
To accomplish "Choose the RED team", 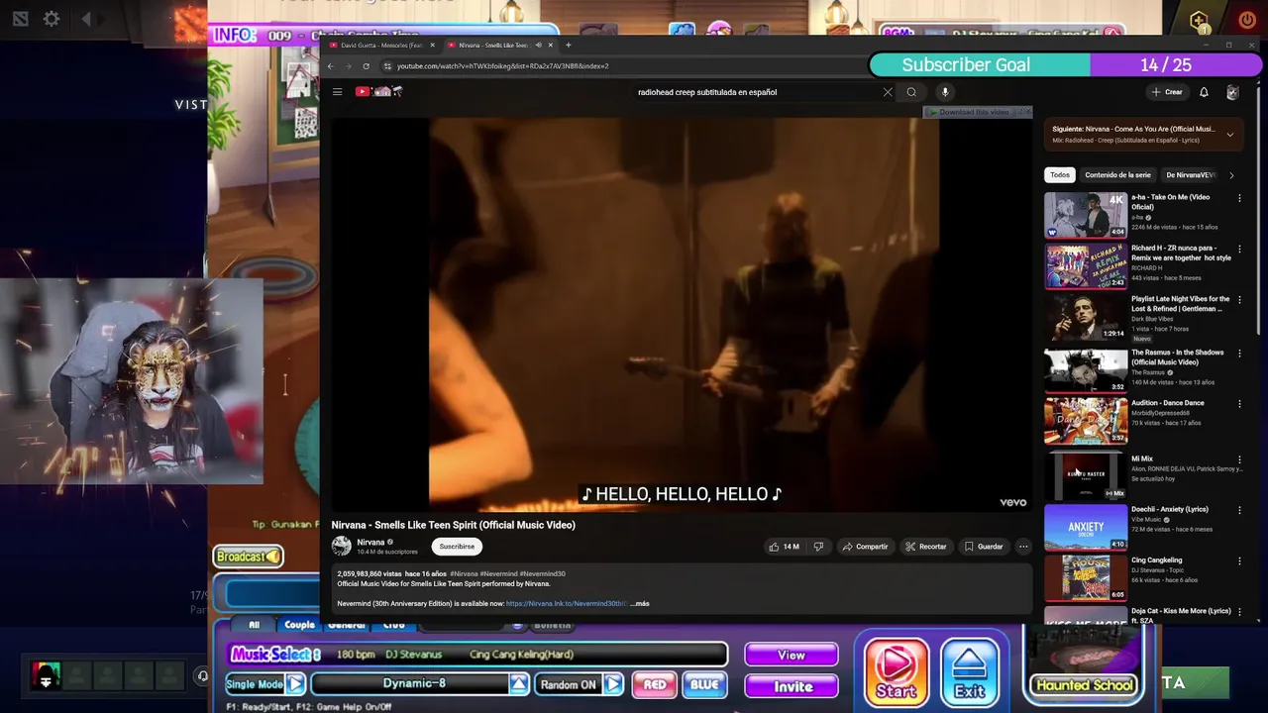I will click(655, 684).
